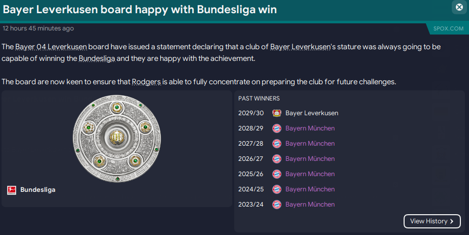The image size is (469, 235).
Task: Click the Bayer Leverkusen crest for 2029/30
Action: 276,113
